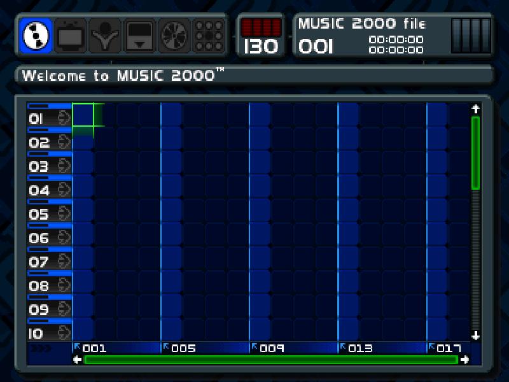
Task: Select track label 03
Action: pyautogui.click(x=39, y=167)
